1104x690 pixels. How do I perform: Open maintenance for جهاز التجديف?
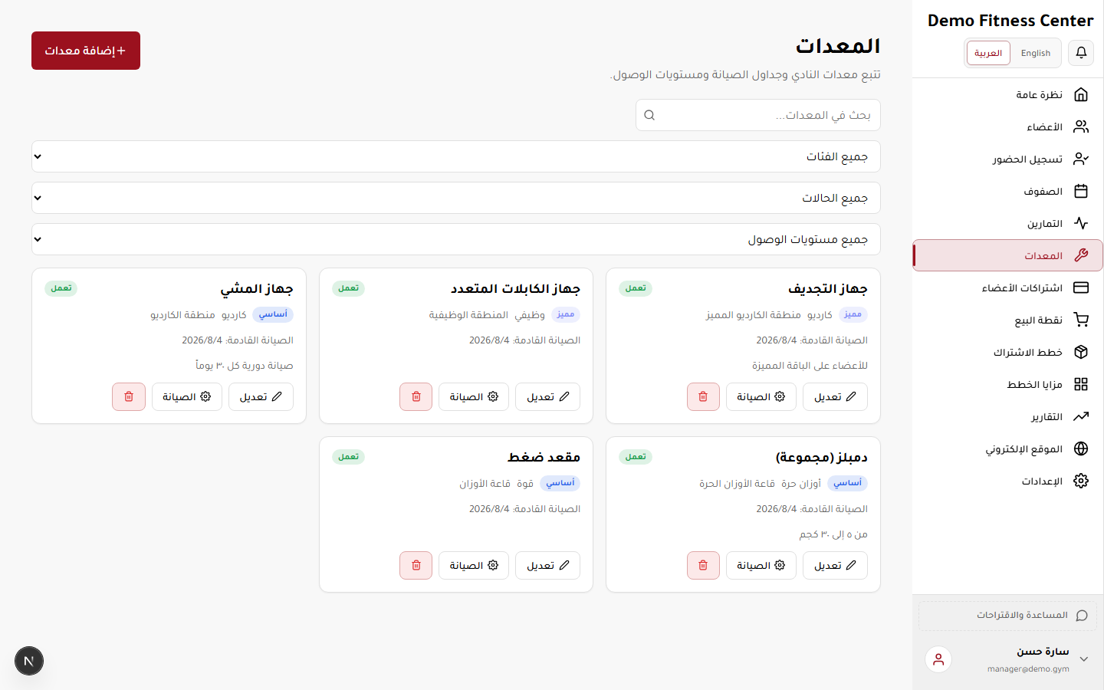tap(761, 396)
